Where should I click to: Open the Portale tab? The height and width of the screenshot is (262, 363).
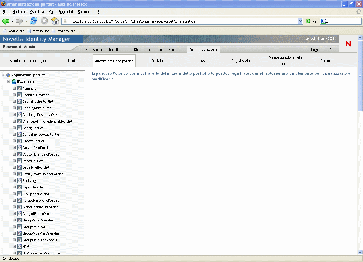pos(157,61)
